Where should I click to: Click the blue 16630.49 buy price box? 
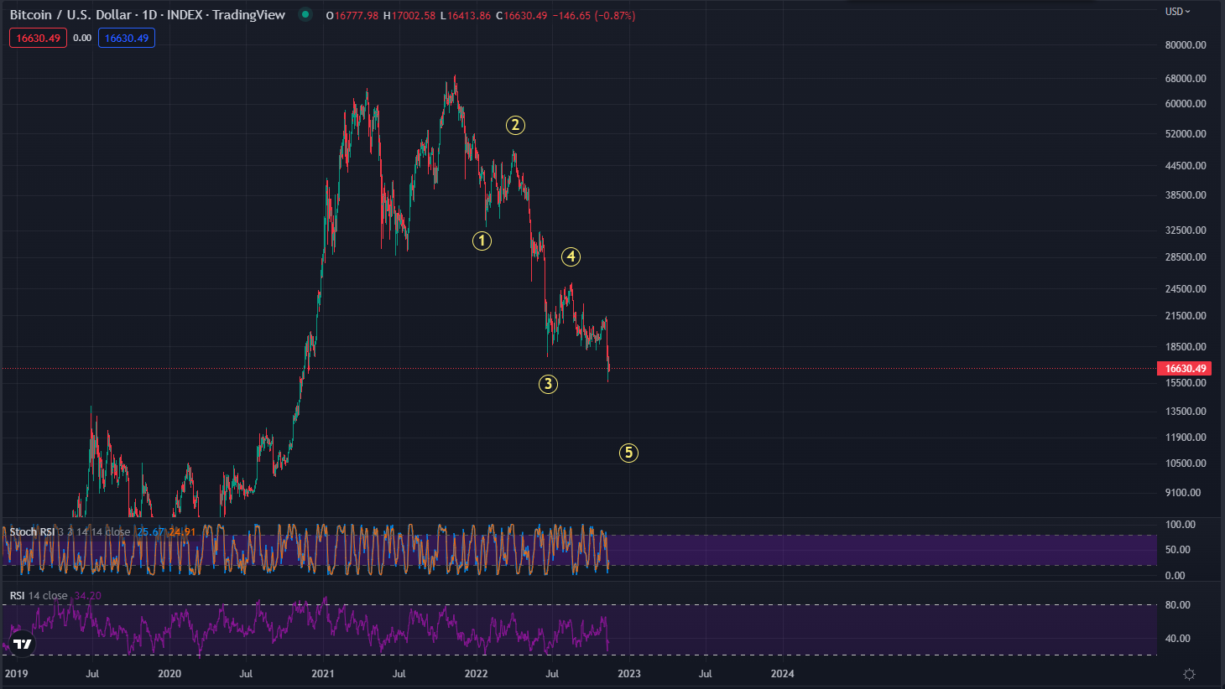click(x=127, y=38)
